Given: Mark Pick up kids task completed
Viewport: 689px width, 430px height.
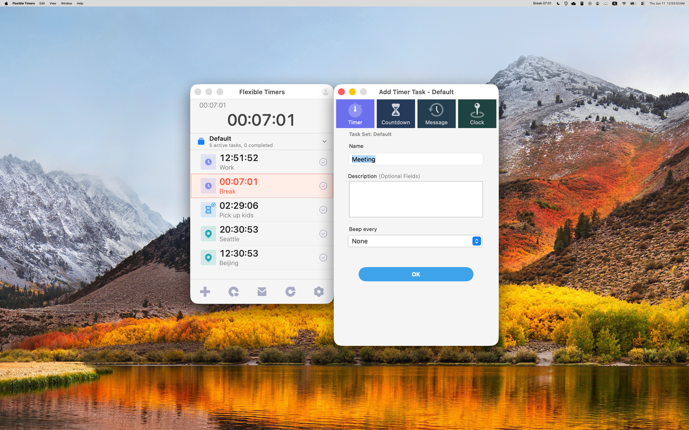Looking at the screenshot, I should pos(323,210).
